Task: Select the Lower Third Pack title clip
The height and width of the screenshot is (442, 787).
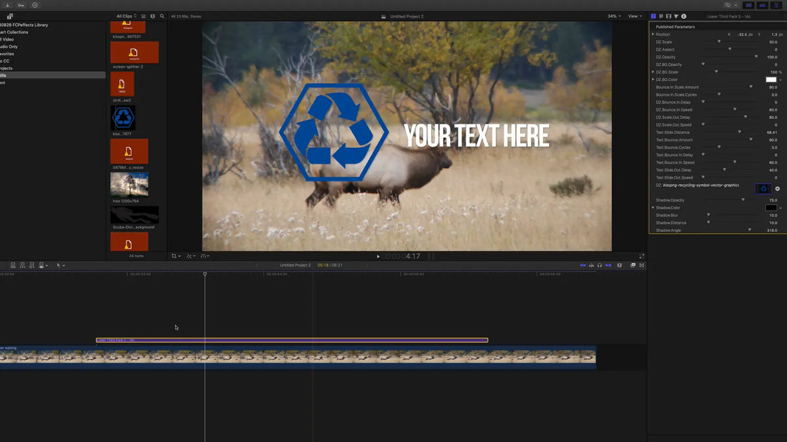Action: coord(292,340)
